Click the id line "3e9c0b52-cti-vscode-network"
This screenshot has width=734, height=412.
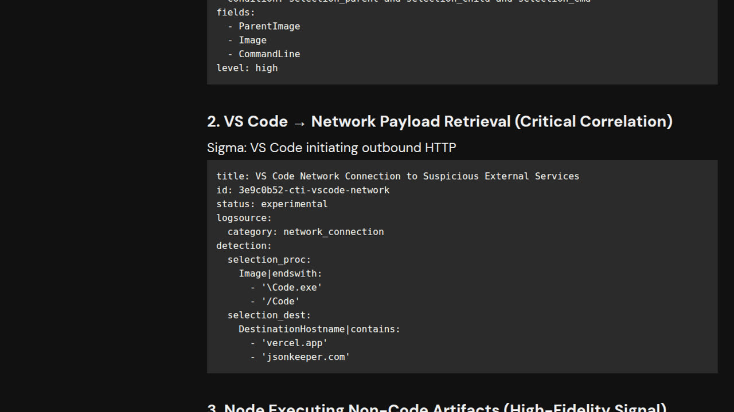(x=303, y=190)
